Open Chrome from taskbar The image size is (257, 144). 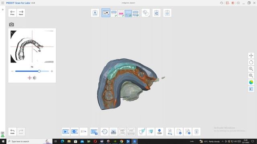tap(121, 141)
